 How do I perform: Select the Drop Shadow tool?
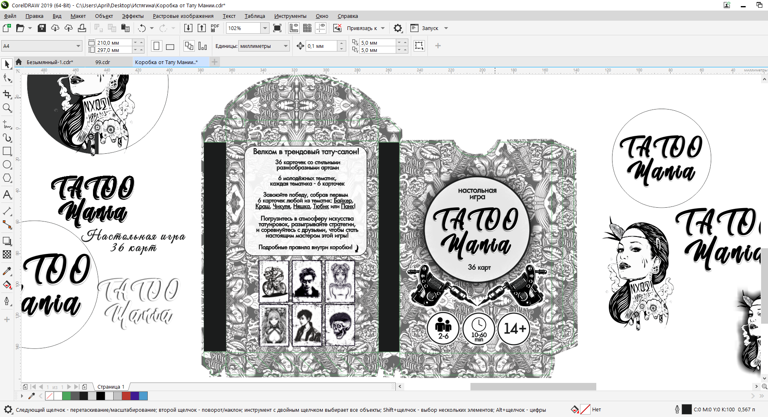point(7,241)
